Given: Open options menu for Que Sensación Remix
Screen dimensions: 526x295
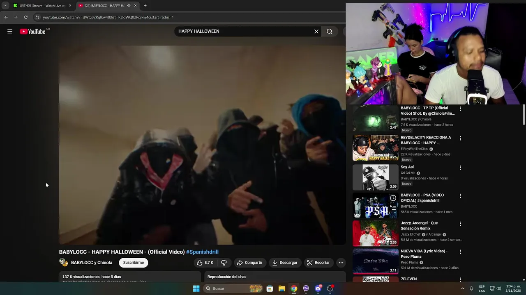Looking at the screenshot, I should pyautogui.click(x=460, y=224).
